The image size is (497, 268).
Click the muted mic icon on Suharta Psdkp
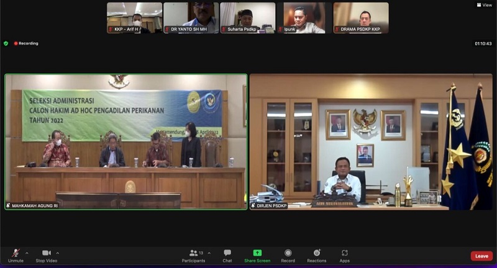tap(224, 29)
